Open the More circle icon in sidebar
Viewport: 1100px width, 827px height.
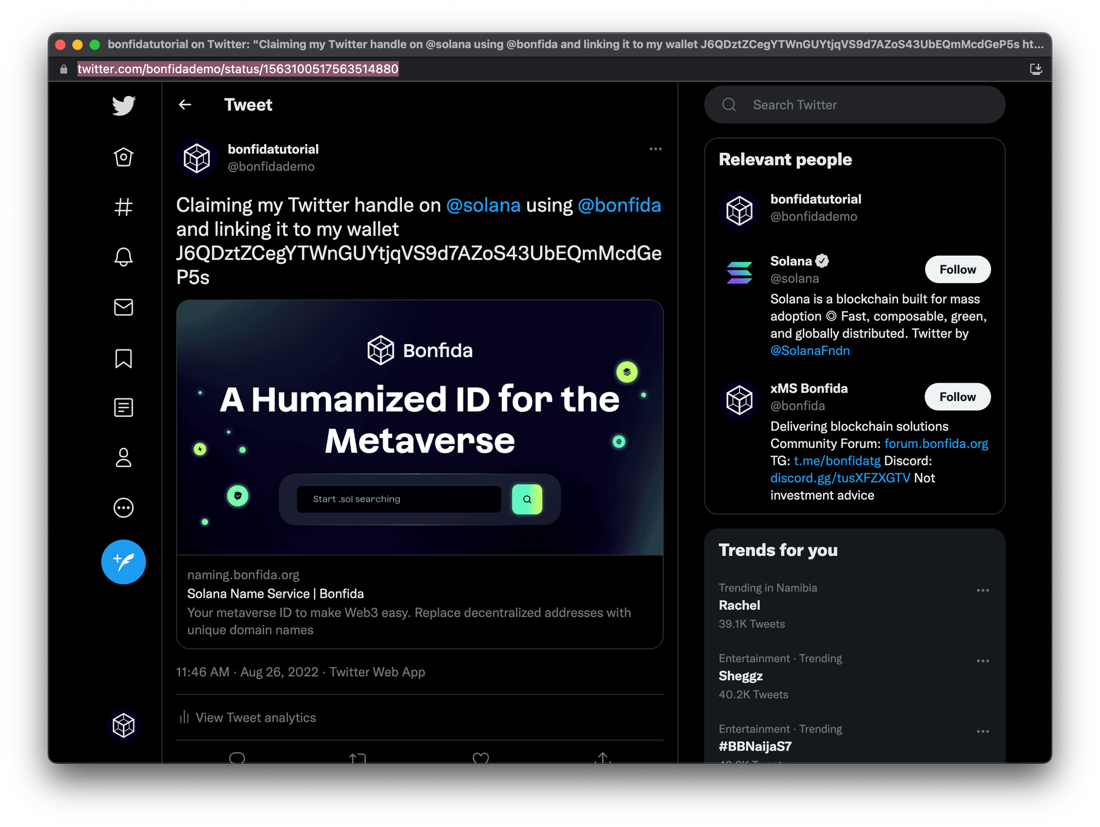[x=123, y=507]
